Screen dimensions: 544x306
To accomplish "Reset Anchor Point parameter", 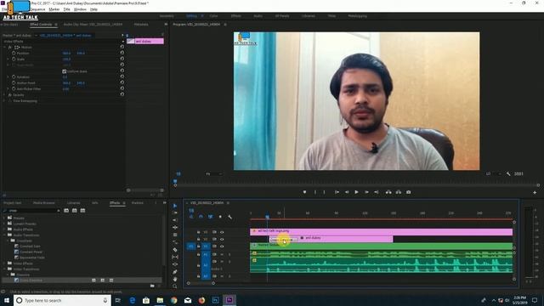I will 122,82.
